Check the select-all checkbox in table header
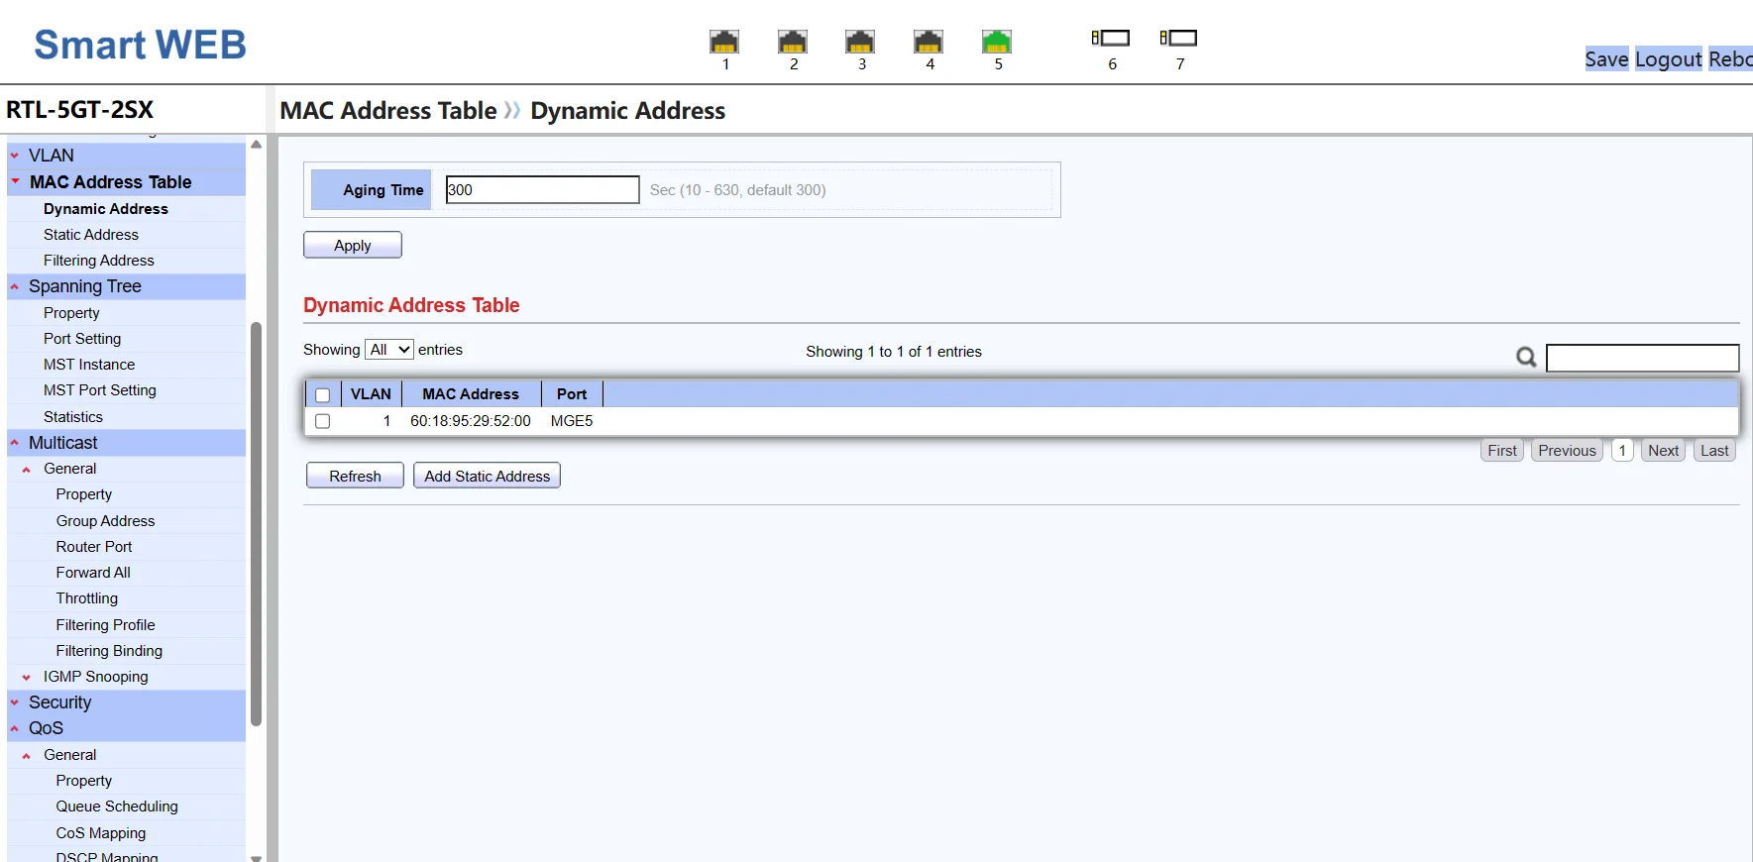 (x=322, y=395)
